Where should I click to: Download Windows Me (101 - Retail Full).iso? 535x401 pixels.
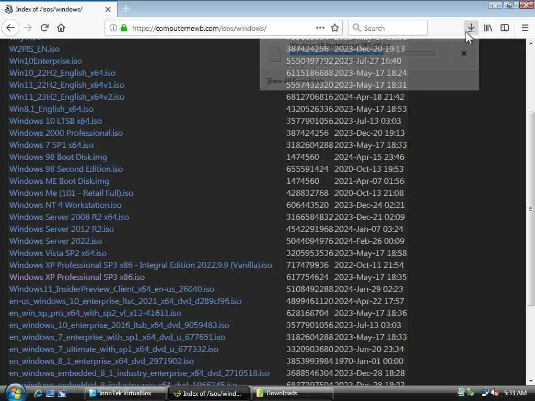pyautogui.click(x=71, y=193)
